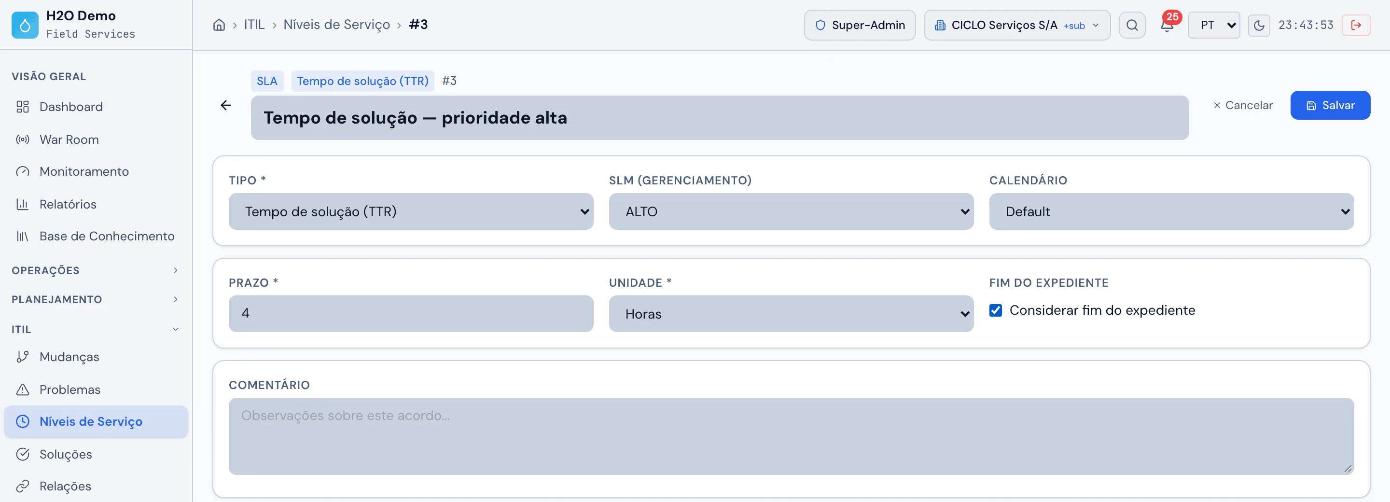
Task: Open CICLO Serviços S/A company switcher
Action: pos(1017,25)
